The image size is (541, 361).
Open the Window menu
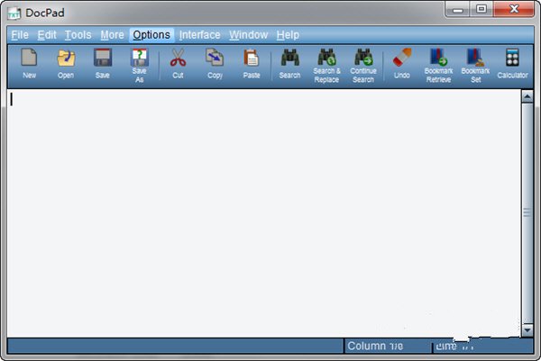click(x=249, y=35)
